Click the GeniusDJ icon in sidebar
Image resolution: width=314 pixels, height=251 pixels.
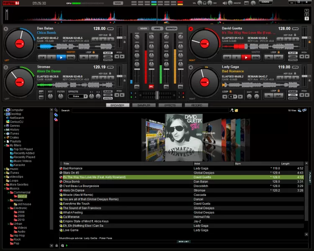point(7,122)
